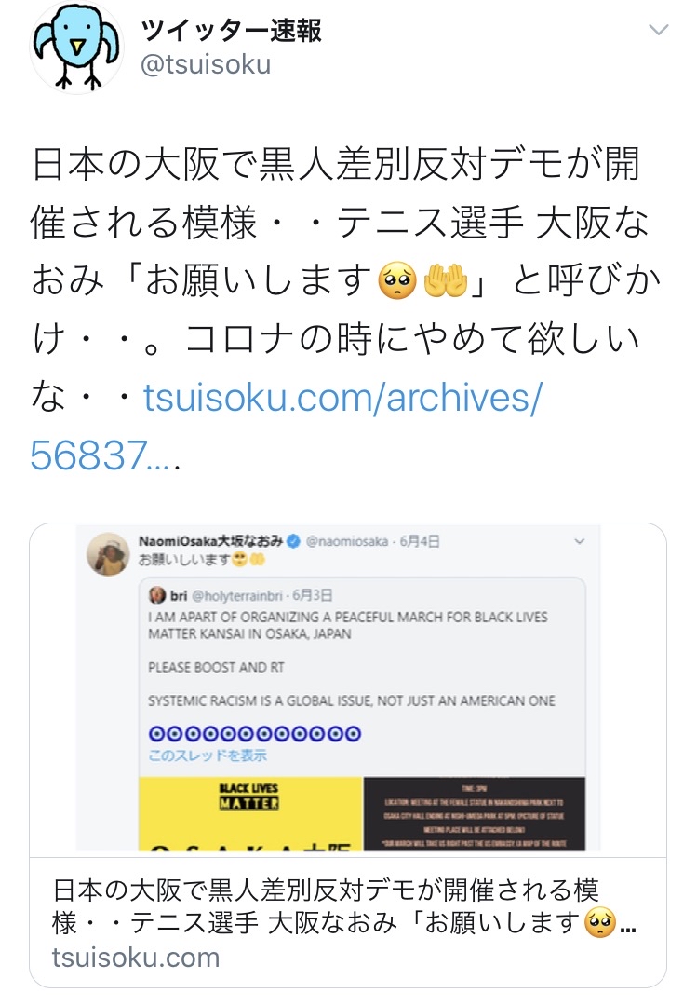Image resolution: width=697 pixels, height=1006 pixels.
Task: Open the blue bird profile avatar
Action: pyautogui.click(x=76, y=48)
